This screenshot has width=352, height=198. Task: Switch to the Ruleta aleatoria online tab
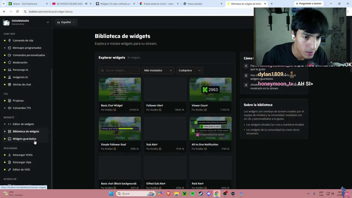click(159, 4)
